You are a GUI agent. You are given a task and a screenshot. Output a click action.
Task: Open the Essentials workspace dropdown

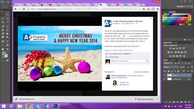[x=184, y=6]
